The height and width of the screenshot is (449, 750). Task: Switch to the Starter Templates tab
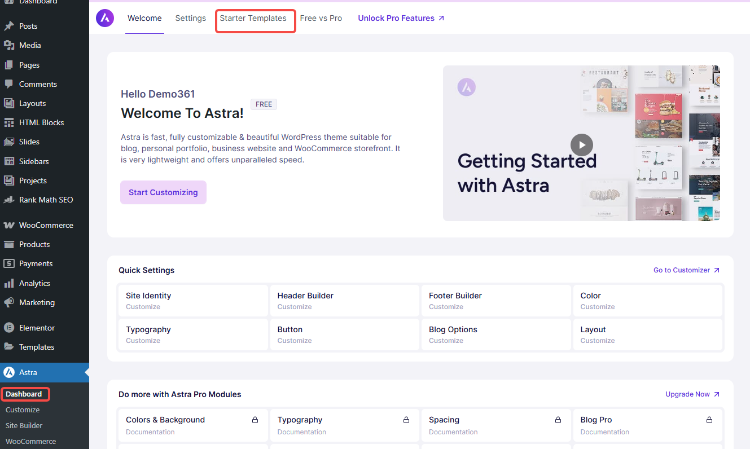pyautogui.click(x=253, y=18)
